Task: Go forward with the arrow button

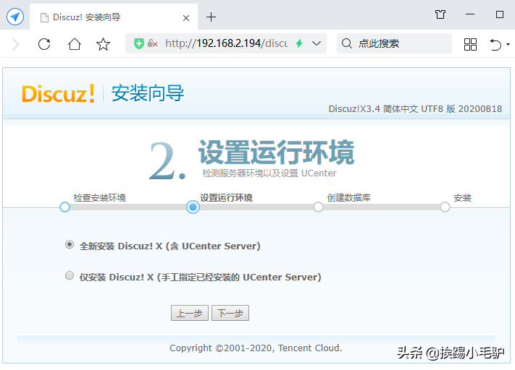Action: click(x=15, y=44)
